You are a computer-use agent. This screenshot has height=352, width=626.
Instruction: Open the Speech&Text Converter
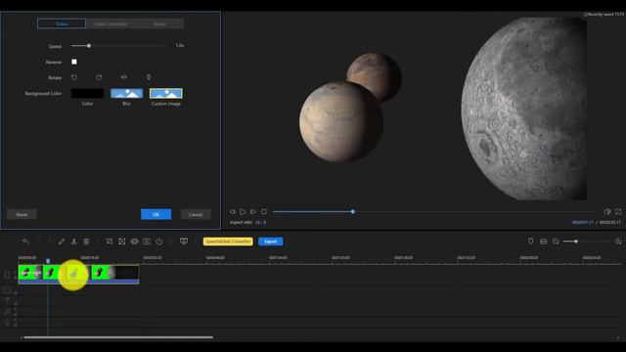228,242
